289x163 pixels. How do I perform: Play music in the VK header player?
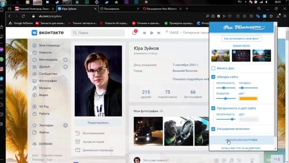(152, 33)
